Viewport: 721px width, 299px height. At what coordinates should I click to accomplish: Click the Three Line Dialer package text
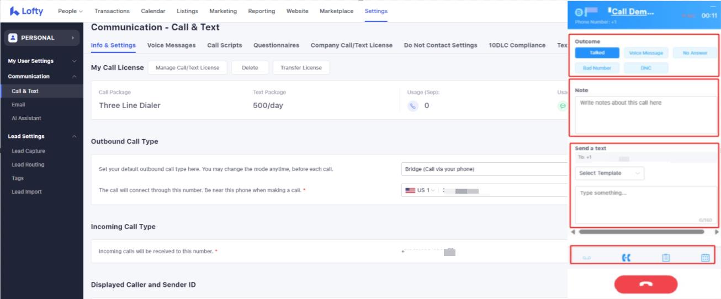pyautogui.click(x=130, y=105)
